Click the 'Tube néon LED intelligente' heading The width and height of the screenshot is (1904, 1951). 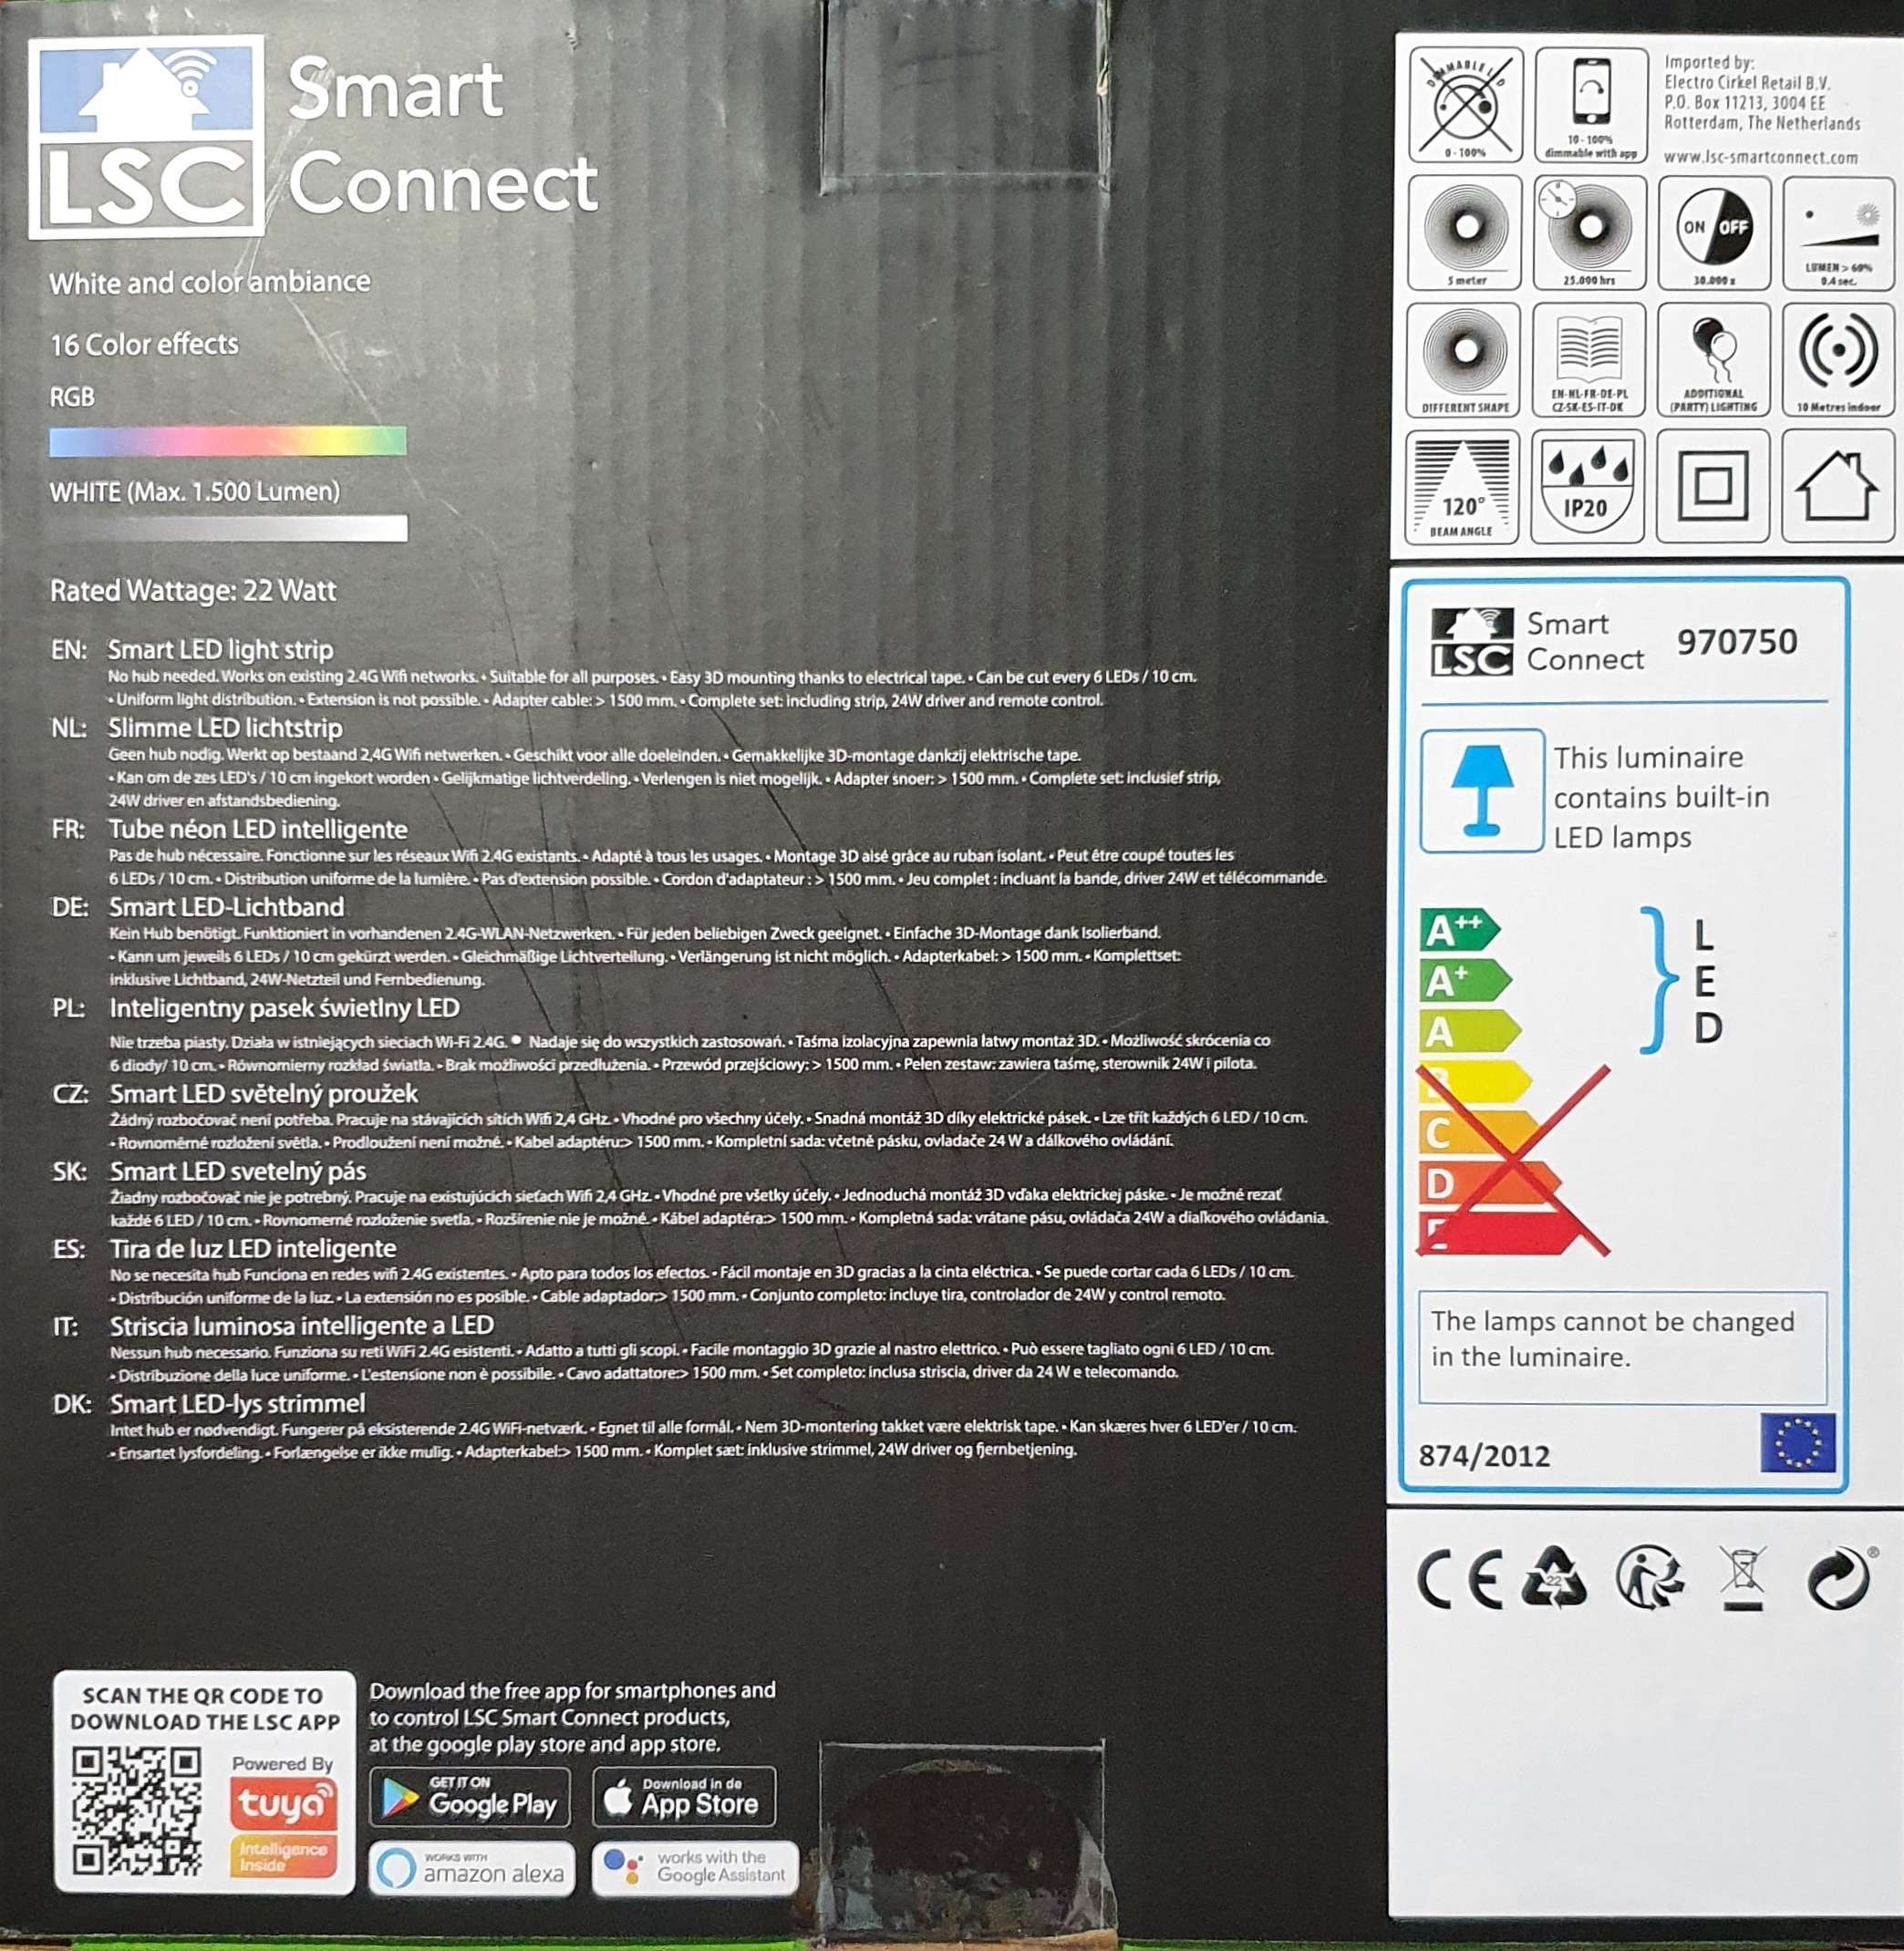[258, 830]
